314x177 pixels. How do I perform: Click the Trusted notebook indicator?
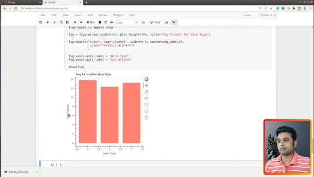point(247,15)
